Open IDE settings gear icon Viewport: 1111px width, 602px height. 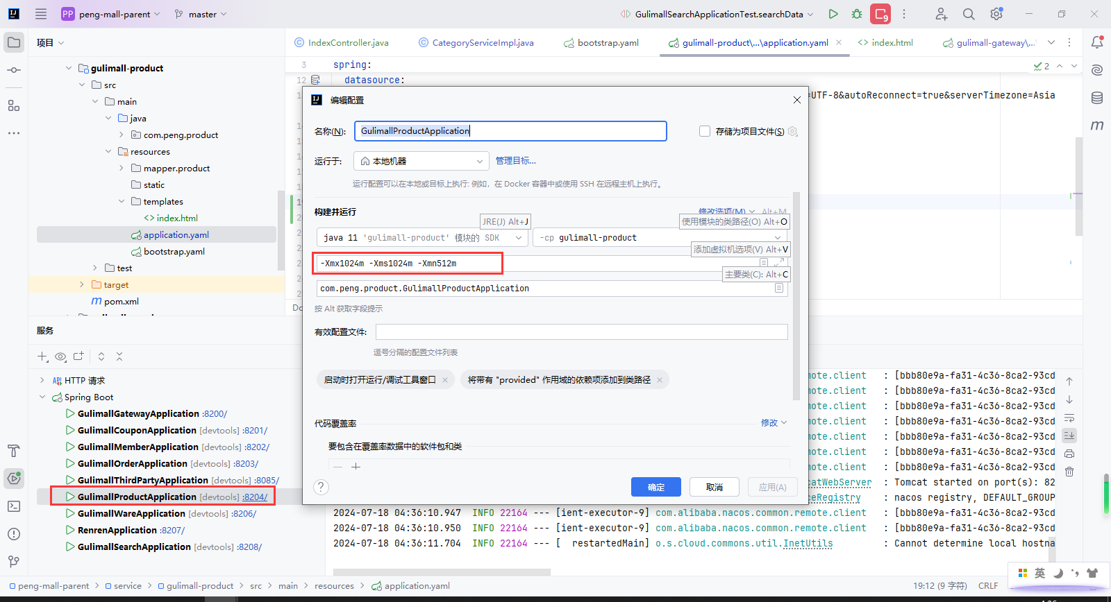click(996, 14)
